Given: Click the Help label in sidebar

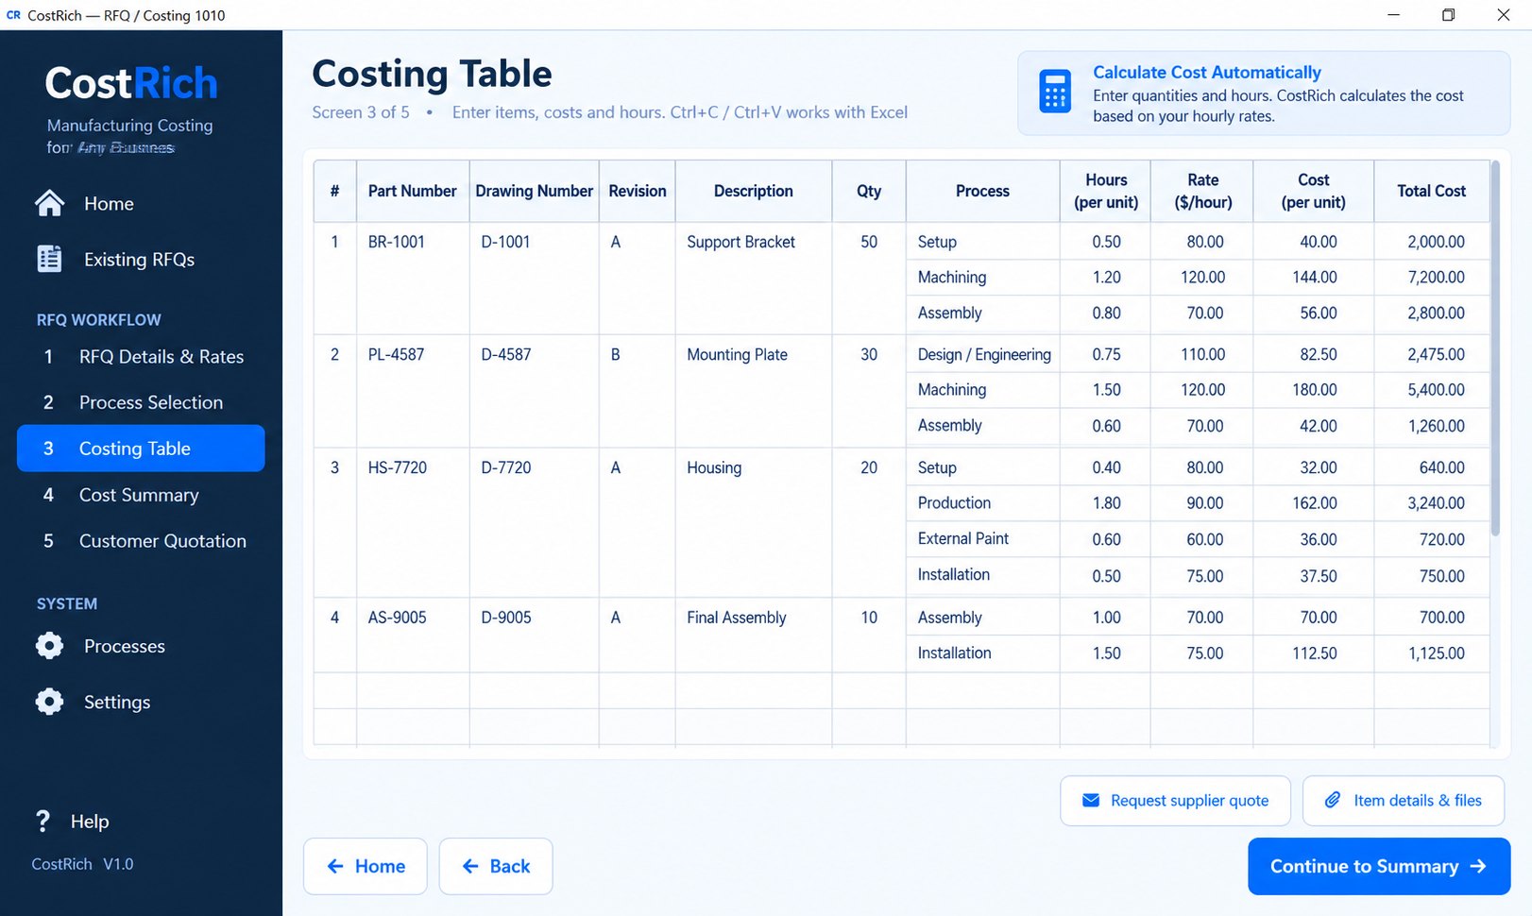Looking at the screenshot, I should tap(90, 822).
